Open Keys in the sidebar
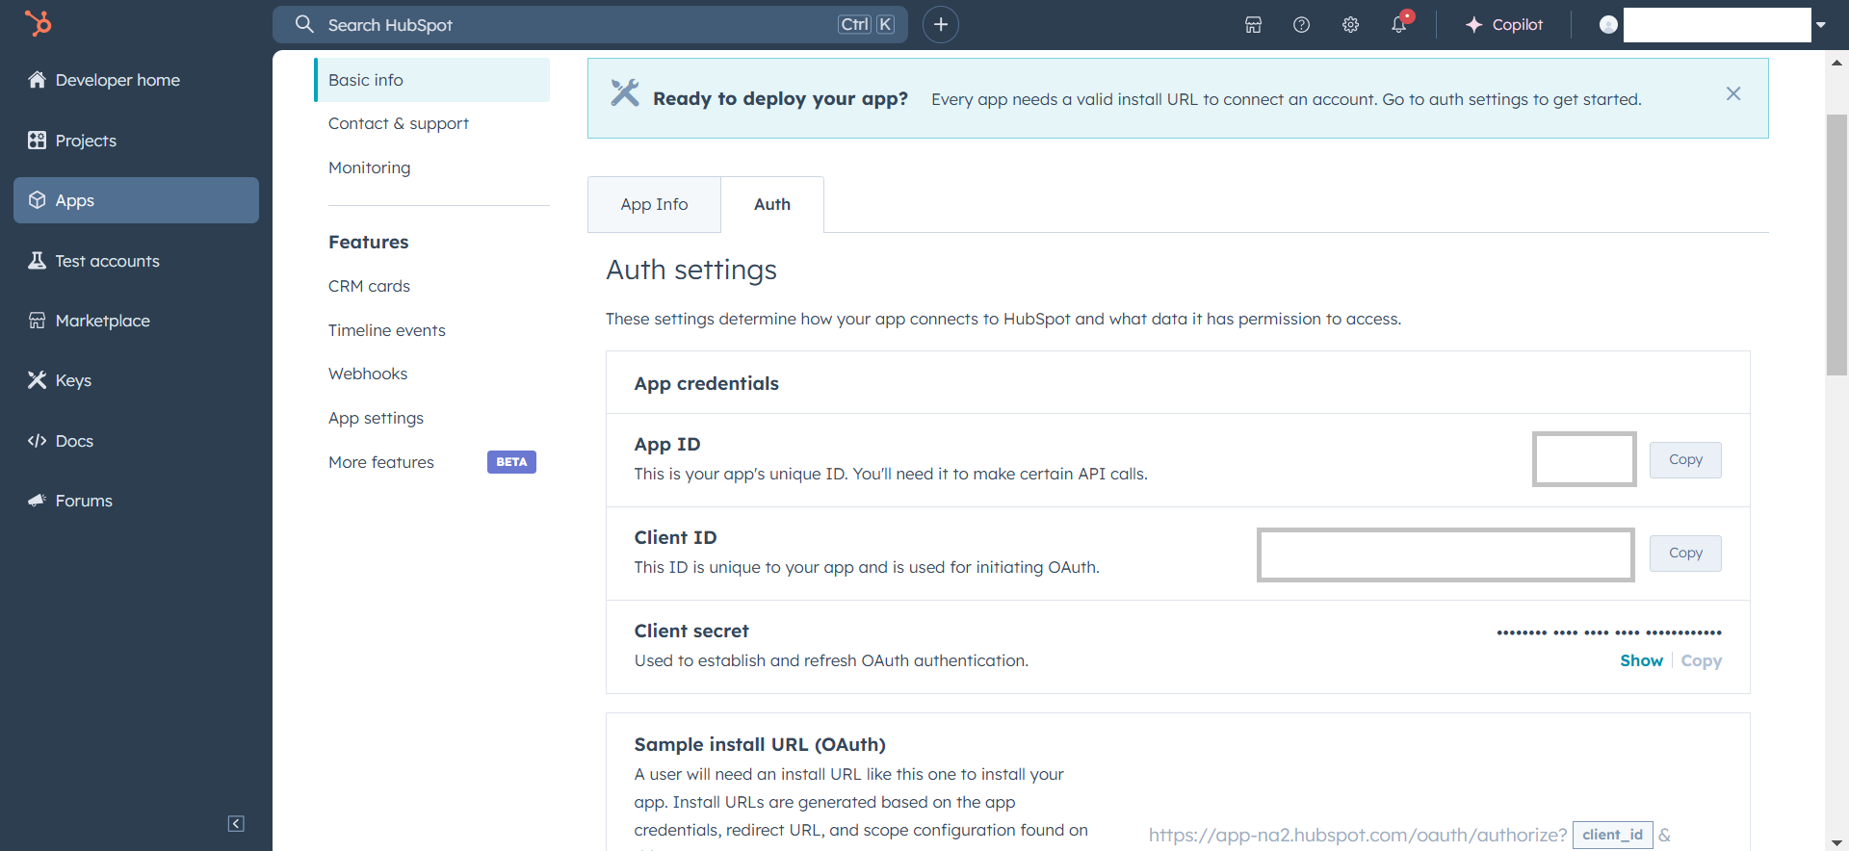 (x=136, y=380)
